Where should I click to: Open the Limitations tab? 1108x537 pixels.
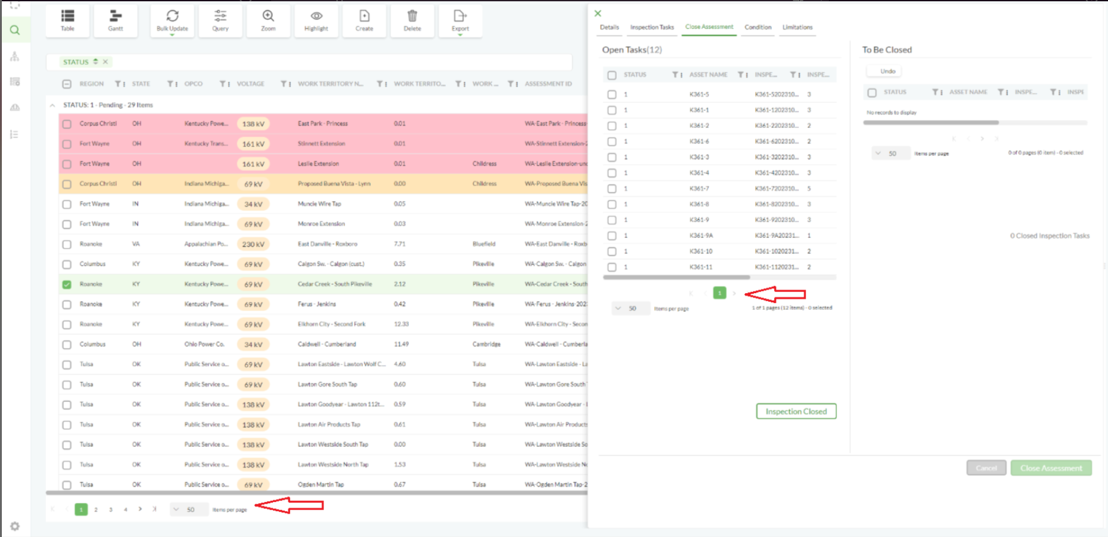pyautogui.click(x=797, y=27)
